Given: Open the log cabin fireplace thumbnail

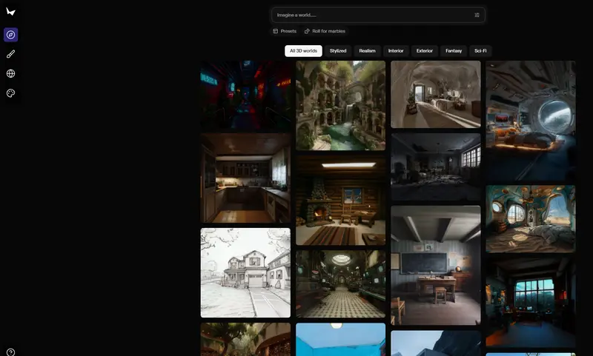Looking at the screenshot, I should pos(340,199).
